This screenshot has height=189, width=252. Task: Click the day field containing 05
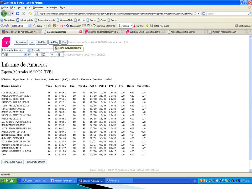pos(31,55)
